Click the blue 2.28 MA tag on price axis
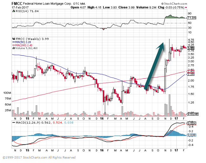Screen dimensions: 206x163 pyautogui.click(x=191, y=74)
